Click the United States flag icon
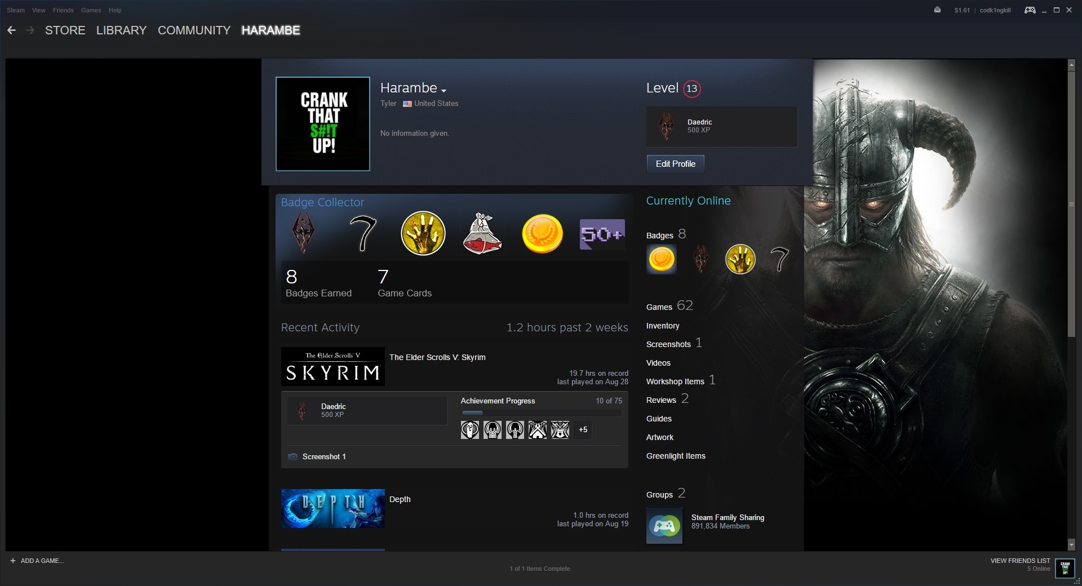This screenshot has width=1082, height=586. (407, 104)
